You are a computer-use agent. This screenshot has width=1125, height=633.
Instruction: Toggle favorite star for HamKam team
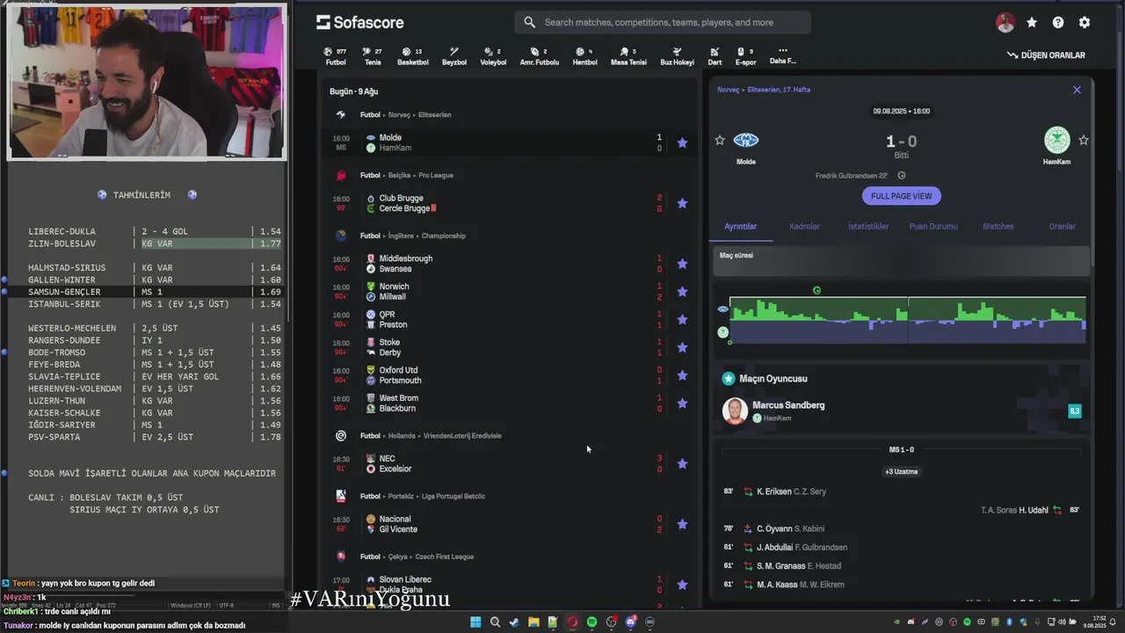[1084, 140]
